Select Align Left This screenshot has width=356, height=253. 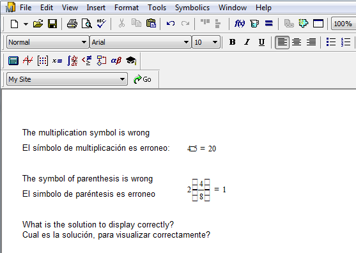pos(282,42)
